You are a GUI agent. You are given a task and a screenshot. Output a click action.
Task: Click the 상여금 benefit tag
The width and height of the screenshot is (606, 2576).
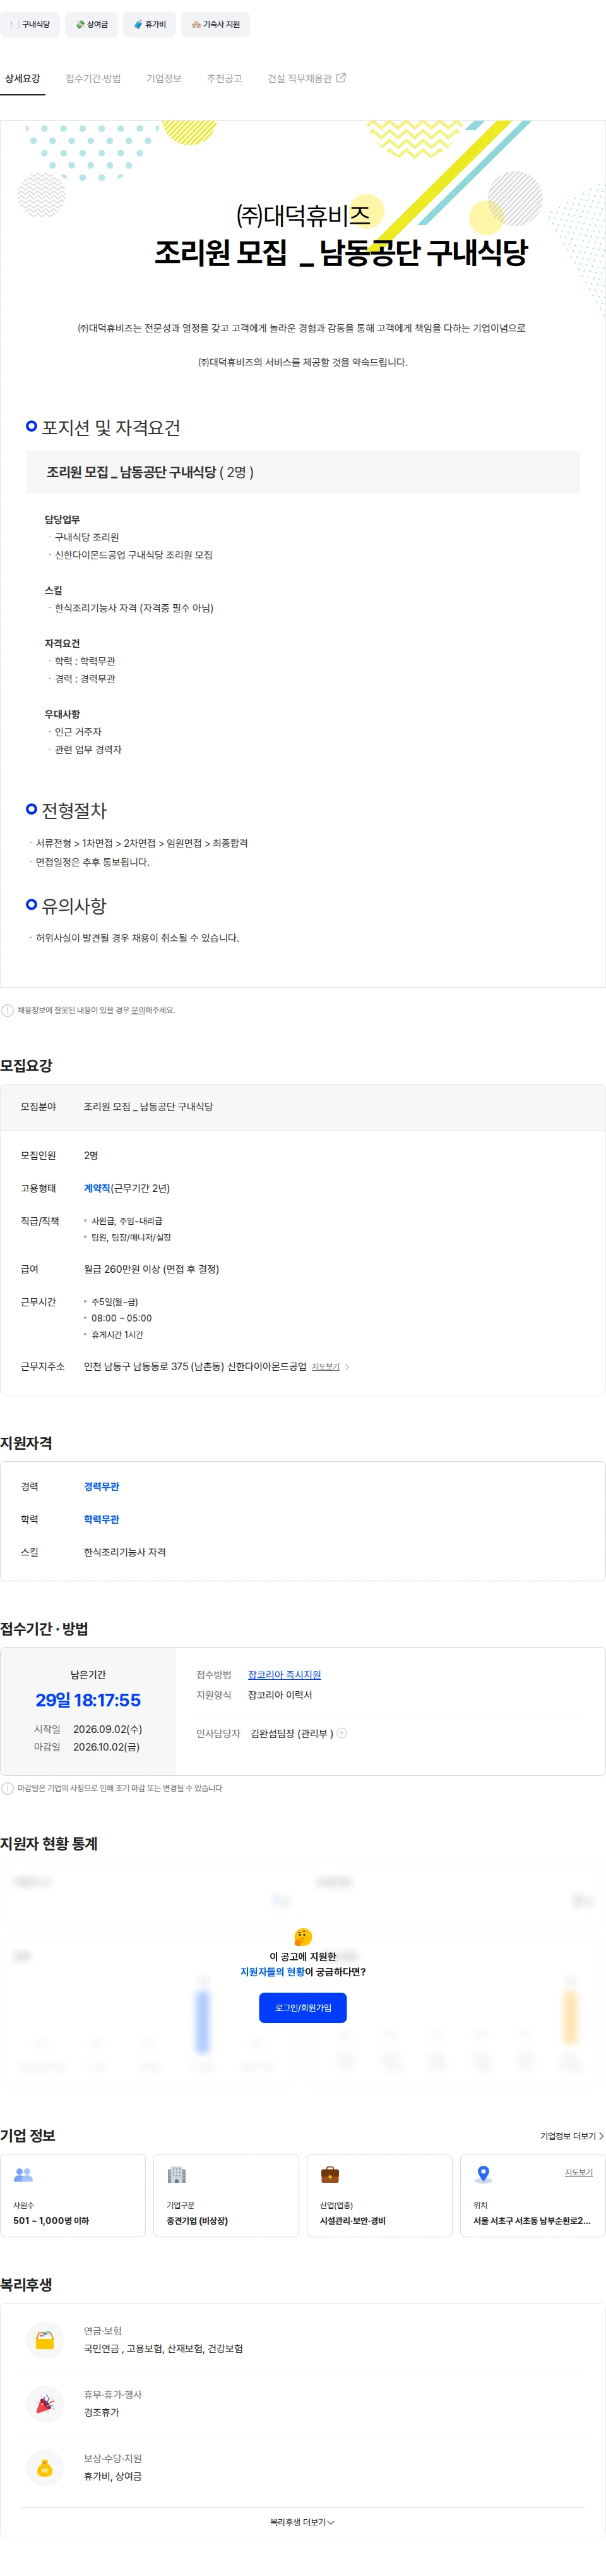click(x=92, y=24)
